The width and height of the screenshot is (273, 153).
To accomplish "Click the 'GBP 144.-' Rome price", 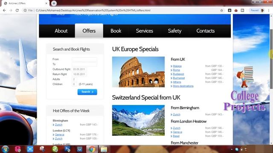I will [x=217, y=70].
